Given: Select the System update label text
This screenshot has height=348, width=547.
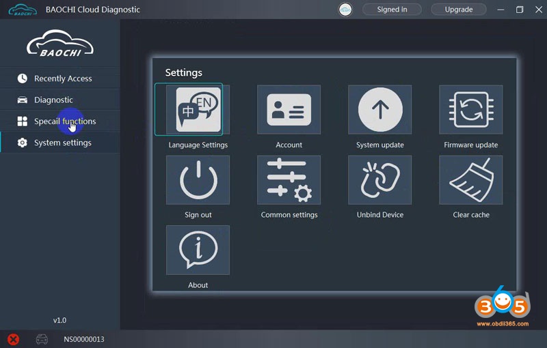Looking at the screenshot, I should pyautogui.click(x=380, y=145).
